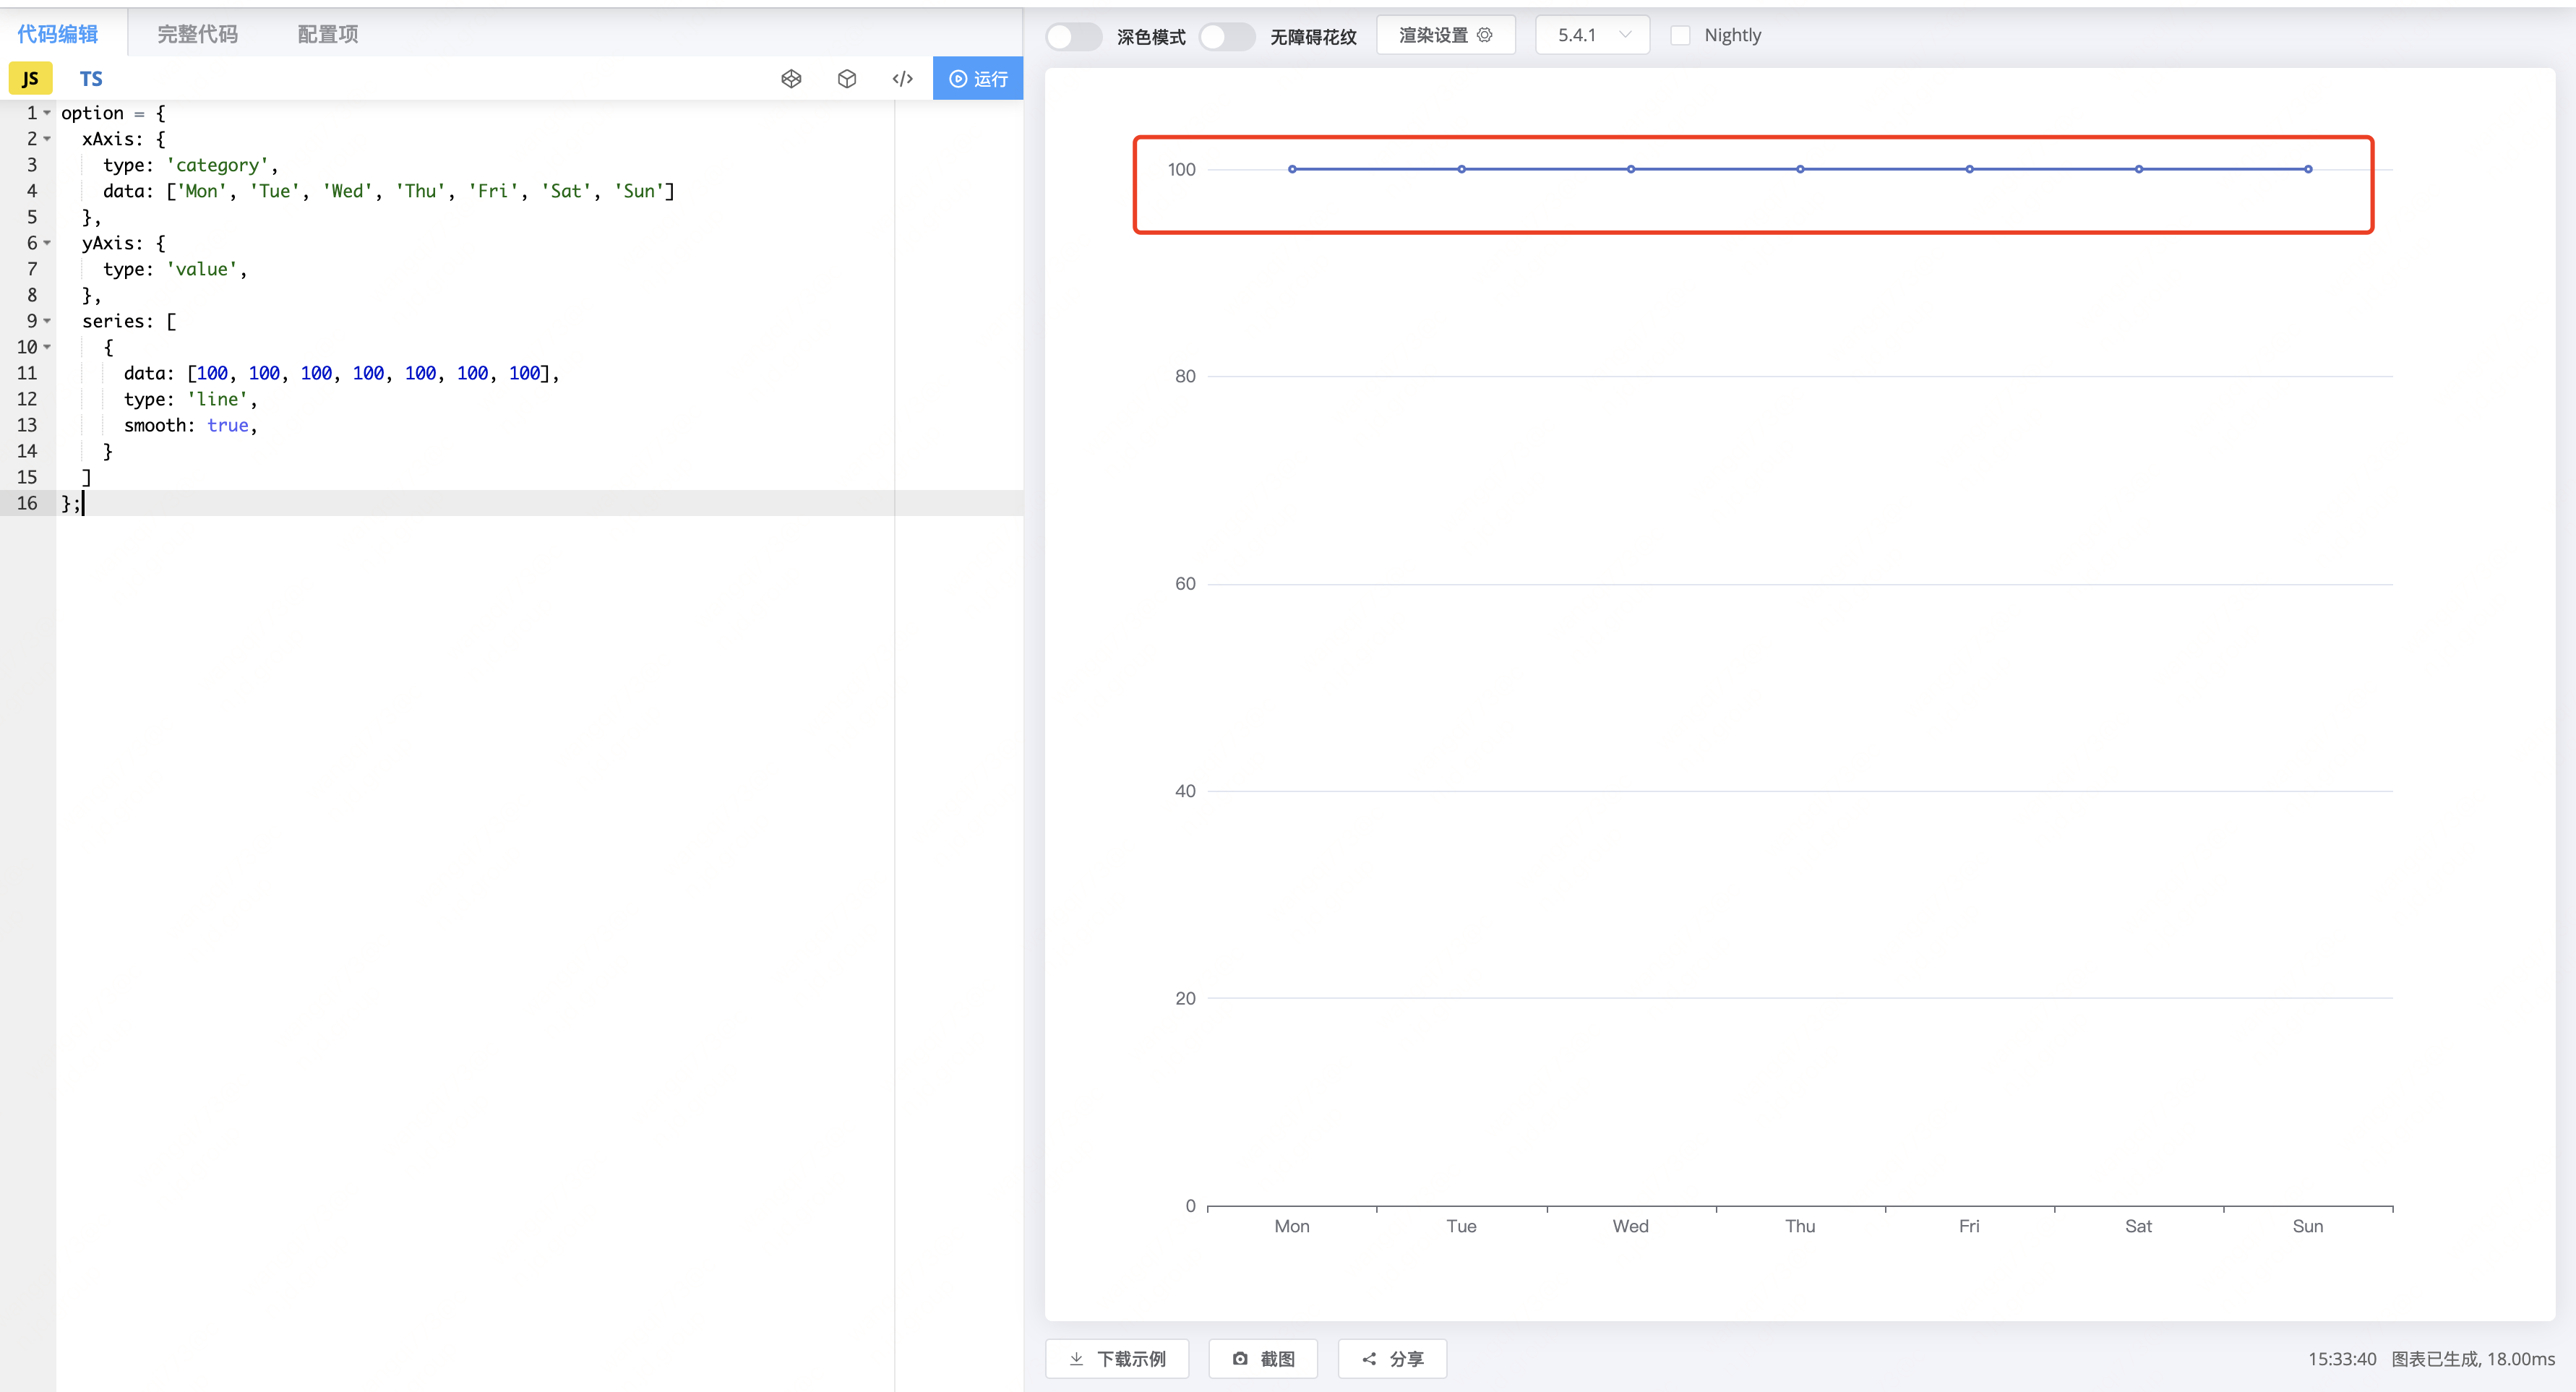
Task: Click the 'smooth: true,' code line
Action: coord(190,425)
